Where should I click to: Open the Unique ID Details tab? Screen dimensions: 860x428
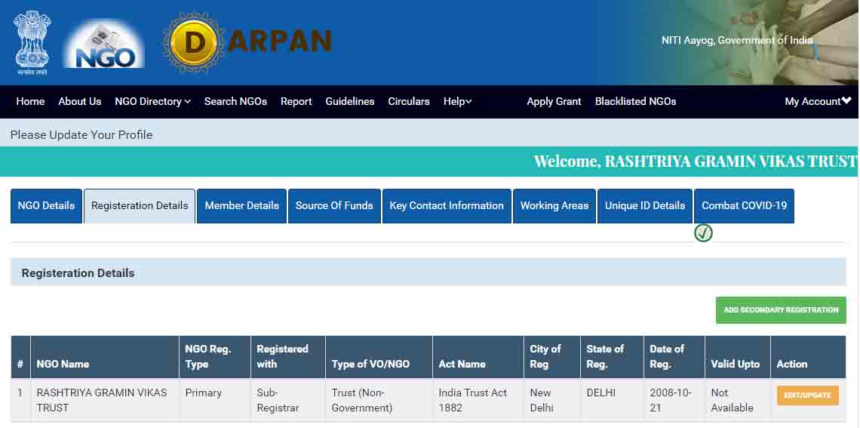(x=645, y=205)
